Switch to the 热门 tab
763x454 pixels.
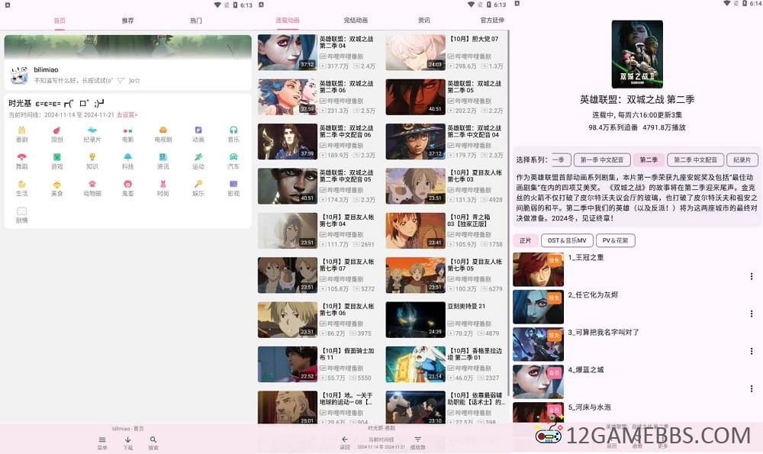point(195,21)
